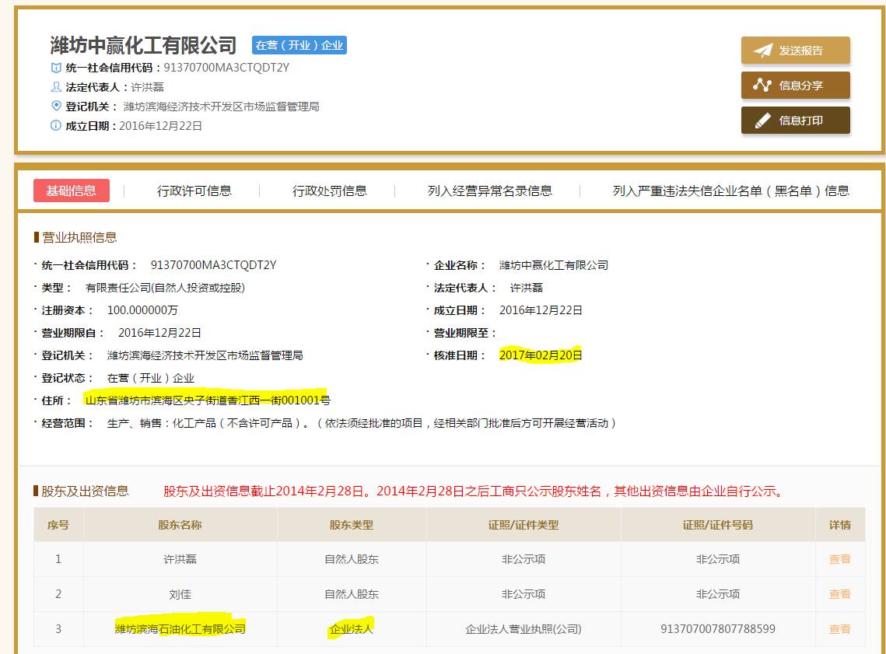Screen dimensions: 886x654
Task: Click the 在营（开业）企业 status badge
Action: coord(299,45)
